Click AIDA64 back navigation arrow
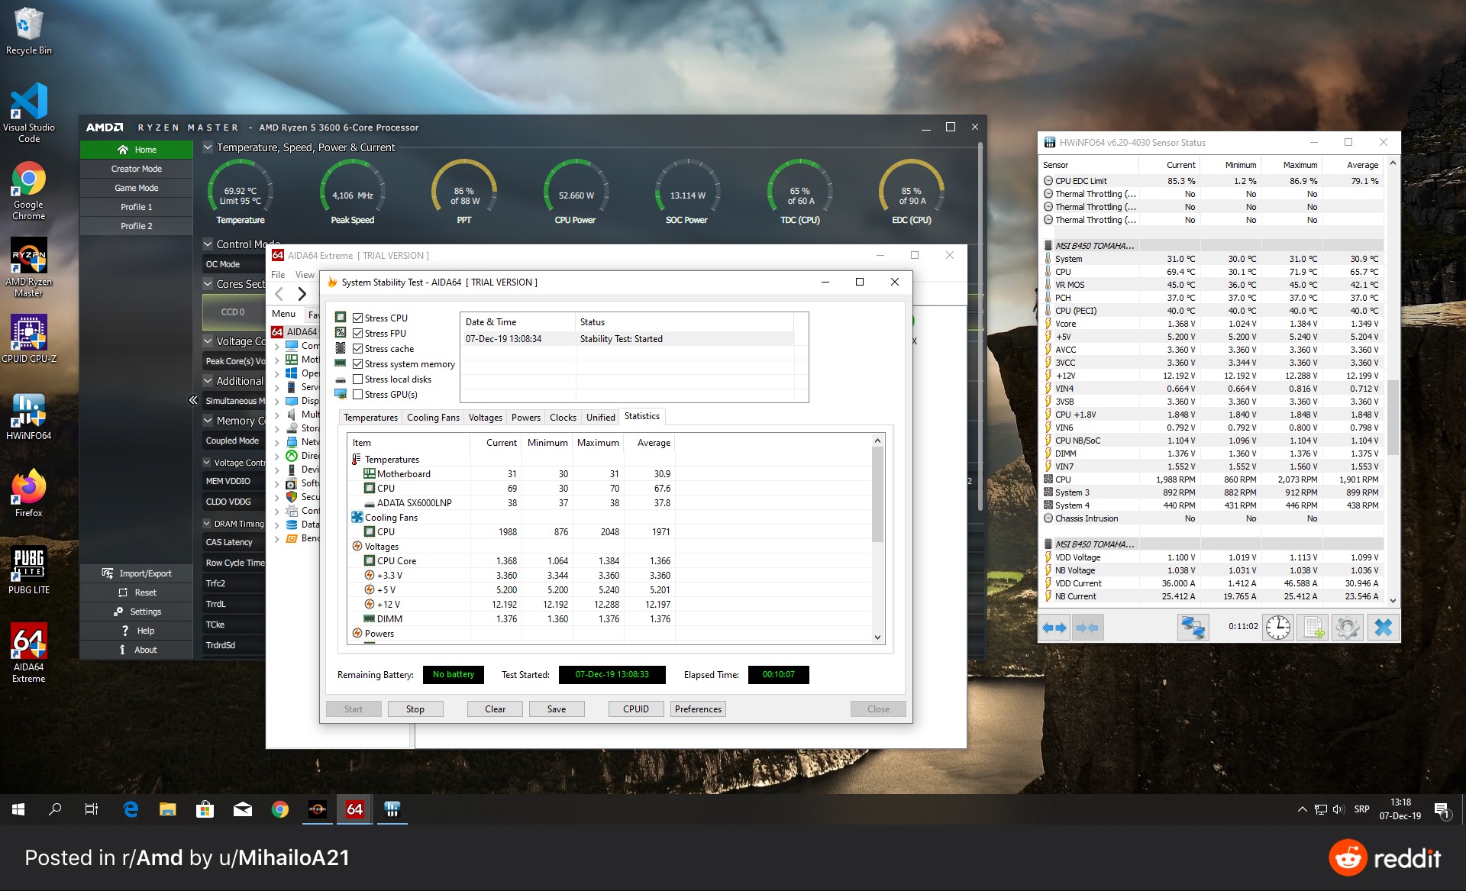1466x891 pixels. pyautogui.click(x=279, y=294)
